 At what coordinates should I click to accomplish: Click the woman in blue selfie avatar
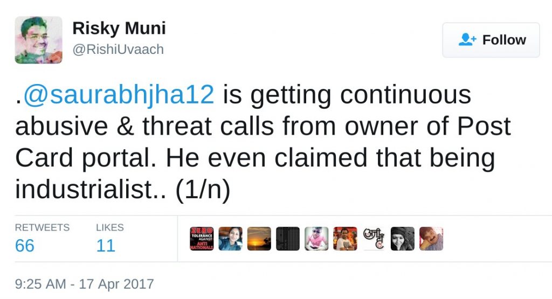(x=231, y=239)
